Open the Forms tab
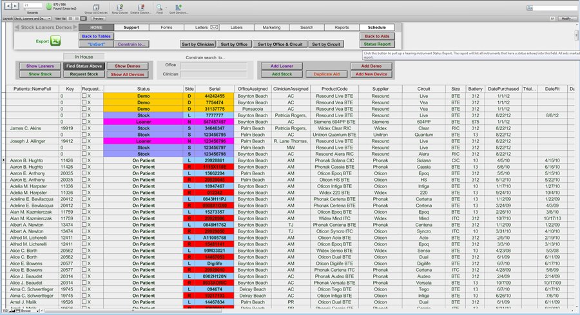 [166, 27]
